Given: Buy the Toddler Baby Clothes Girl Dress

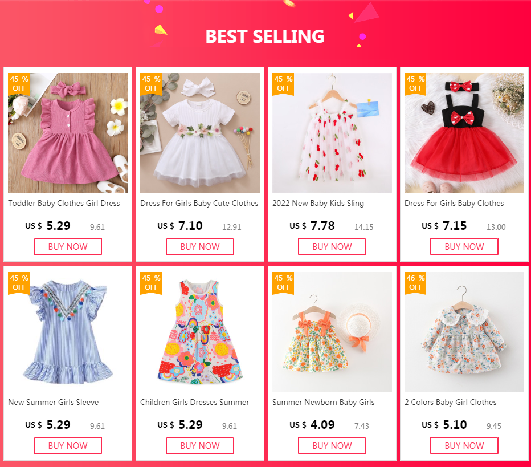Looking at the screenshot, I should 68,246.
